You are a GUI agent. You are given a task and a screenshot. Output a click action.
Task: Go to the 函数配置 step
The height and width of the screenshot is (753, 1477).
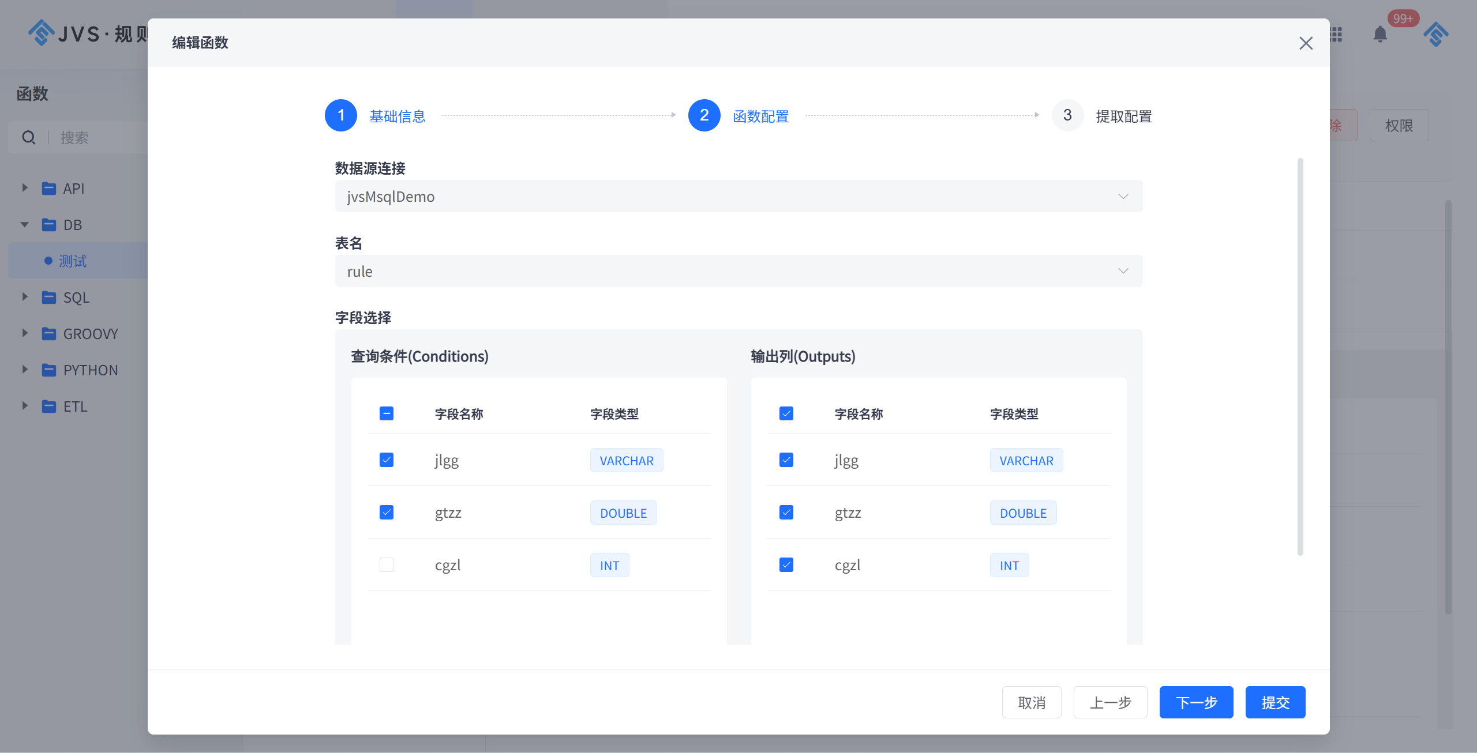point(761,116)
